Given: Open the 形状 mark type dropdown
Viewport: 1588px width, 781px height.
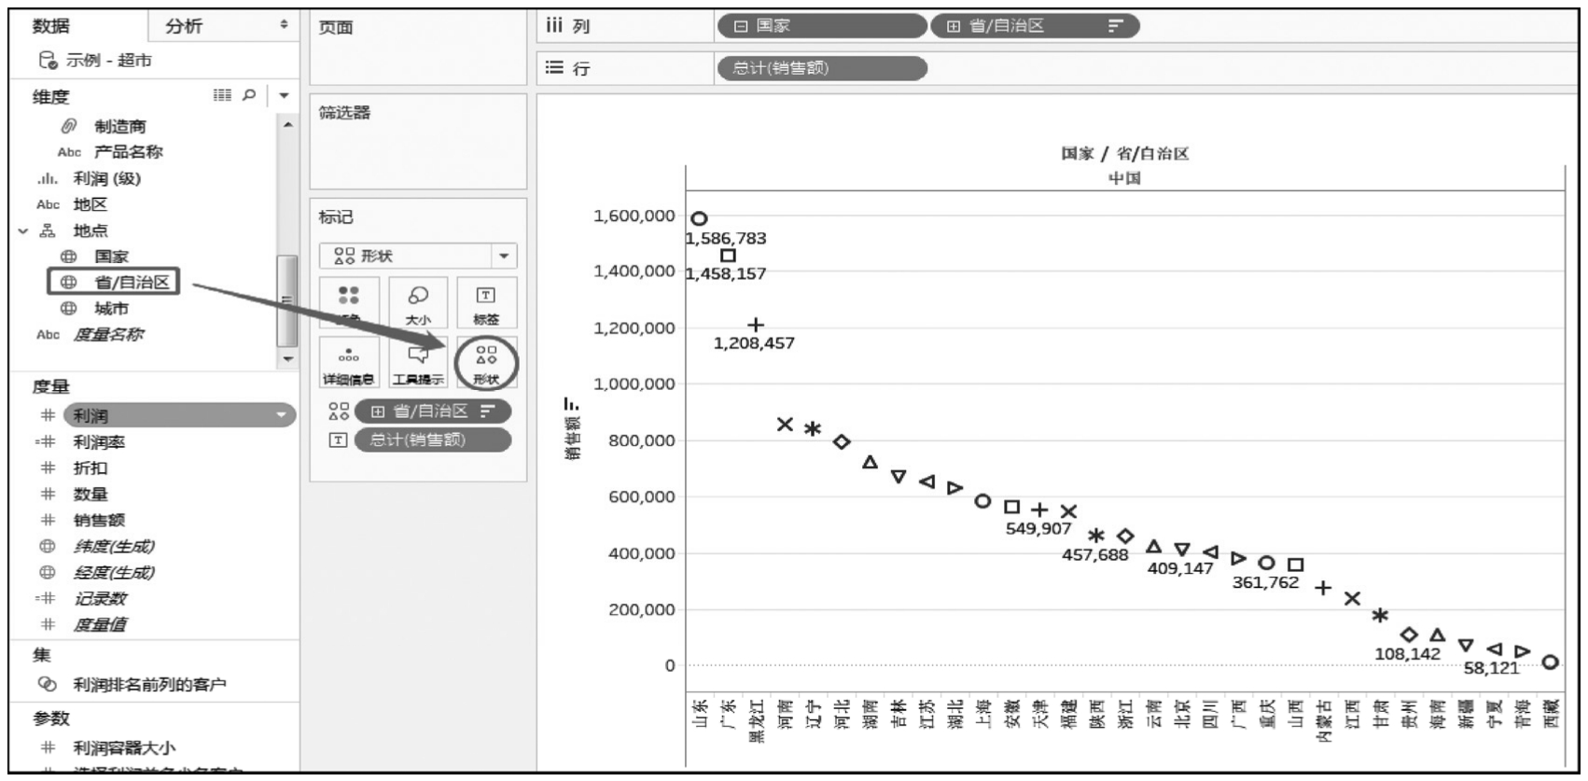Looking at the screenshot, I should (x=504, y=256).
